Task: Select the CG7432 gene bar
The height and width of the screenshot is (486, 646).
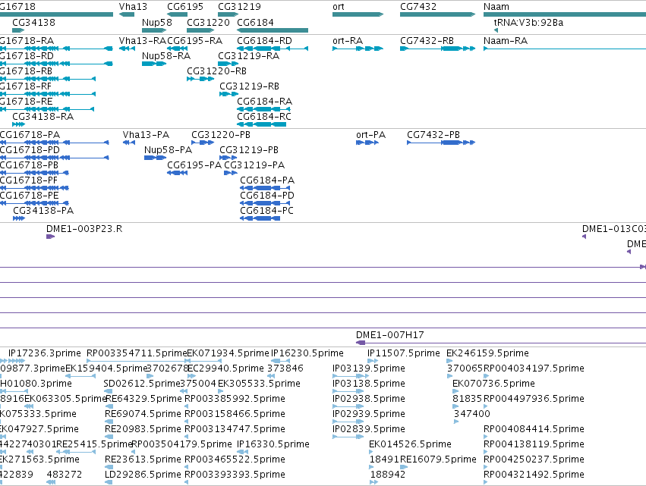Action: pos(437,15)
